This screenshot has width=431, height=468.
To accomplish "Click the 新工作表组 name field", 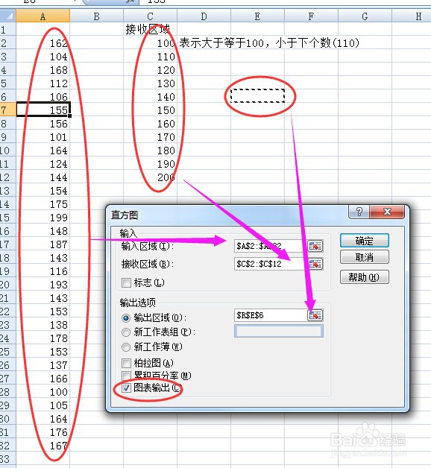I will tap(279, 332).
